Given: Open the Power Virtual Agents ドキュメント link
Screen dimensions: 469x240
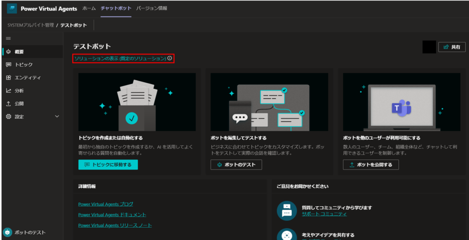Looking at the screenshot, I should pos(112,214).
